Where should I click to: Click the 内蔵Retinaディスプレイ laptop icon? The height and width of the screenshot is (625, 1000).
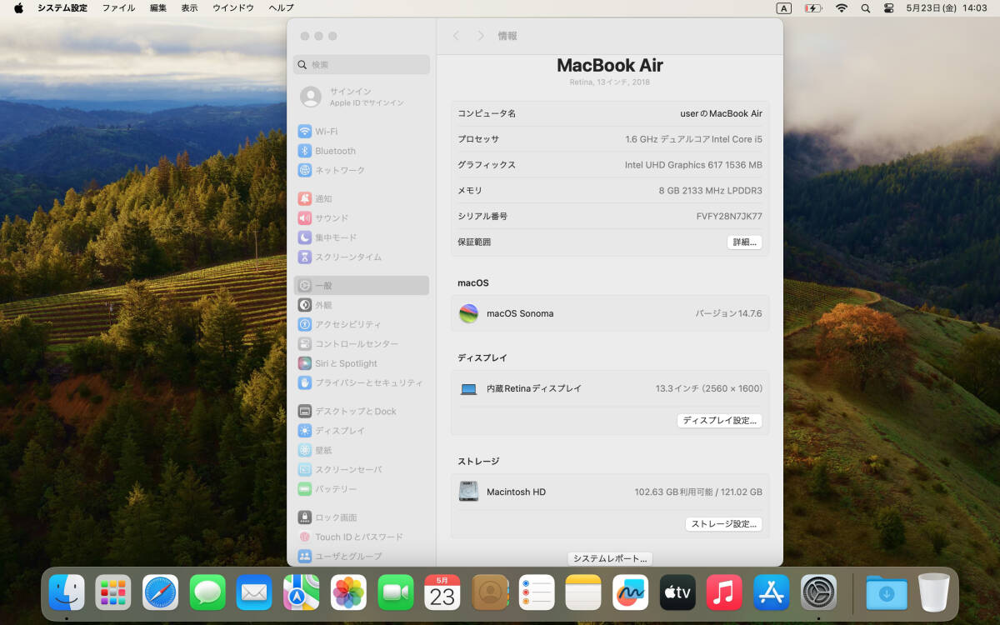[468, 389]
